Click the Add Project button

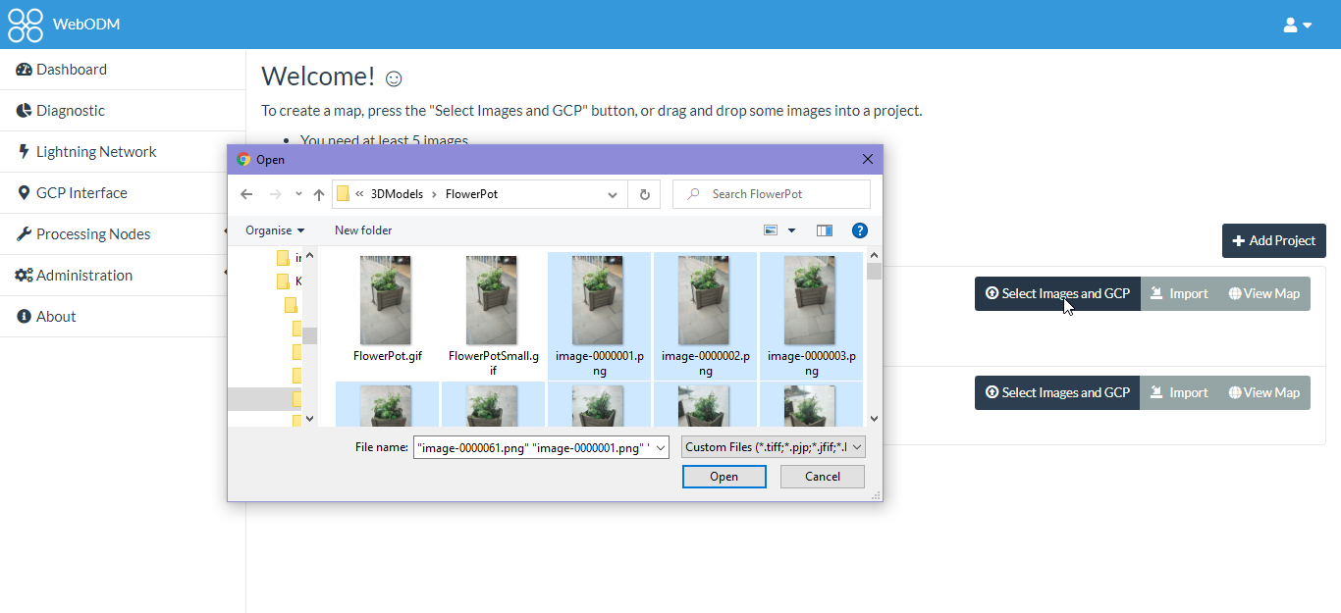[x=1273, y=240]
